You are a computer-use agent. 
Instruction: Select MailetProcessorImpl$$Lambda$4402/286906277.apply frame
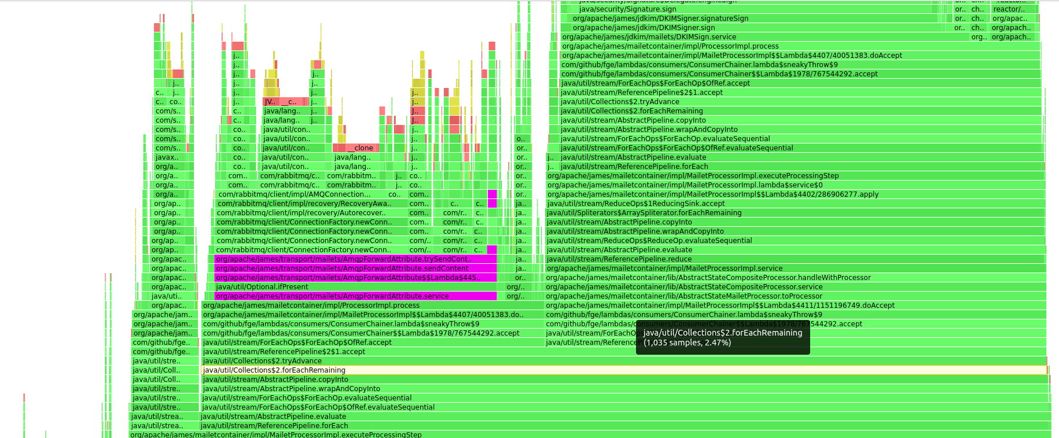click(796, 194)
